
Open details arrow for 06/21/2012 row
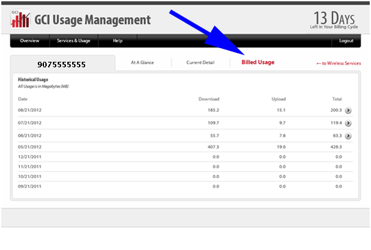[x=348, y=136]
